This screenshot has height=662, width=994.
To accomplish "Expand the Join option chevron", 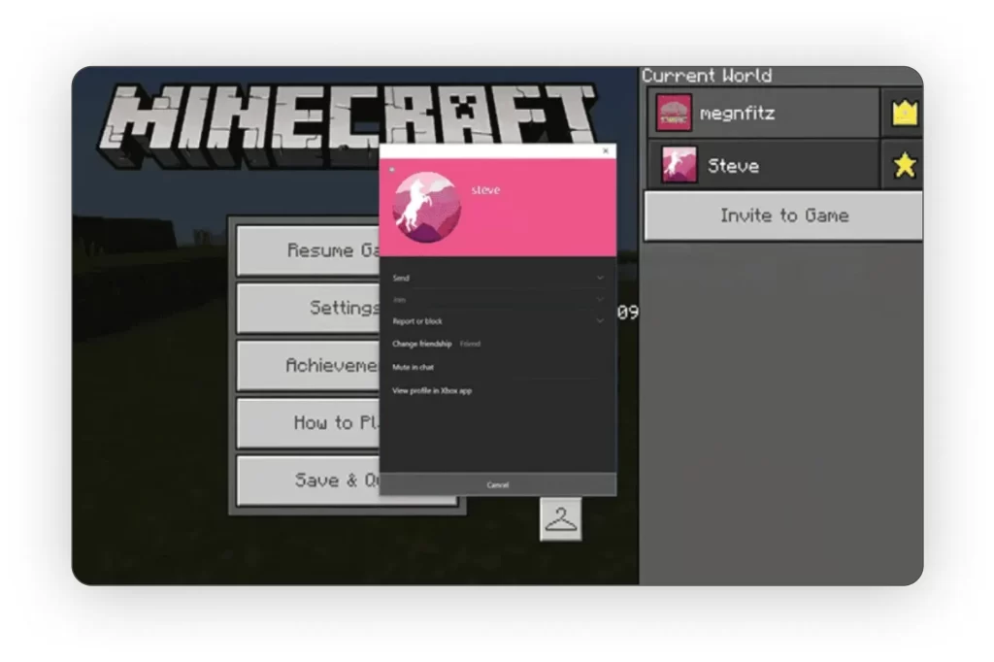I will pos(599,299).
